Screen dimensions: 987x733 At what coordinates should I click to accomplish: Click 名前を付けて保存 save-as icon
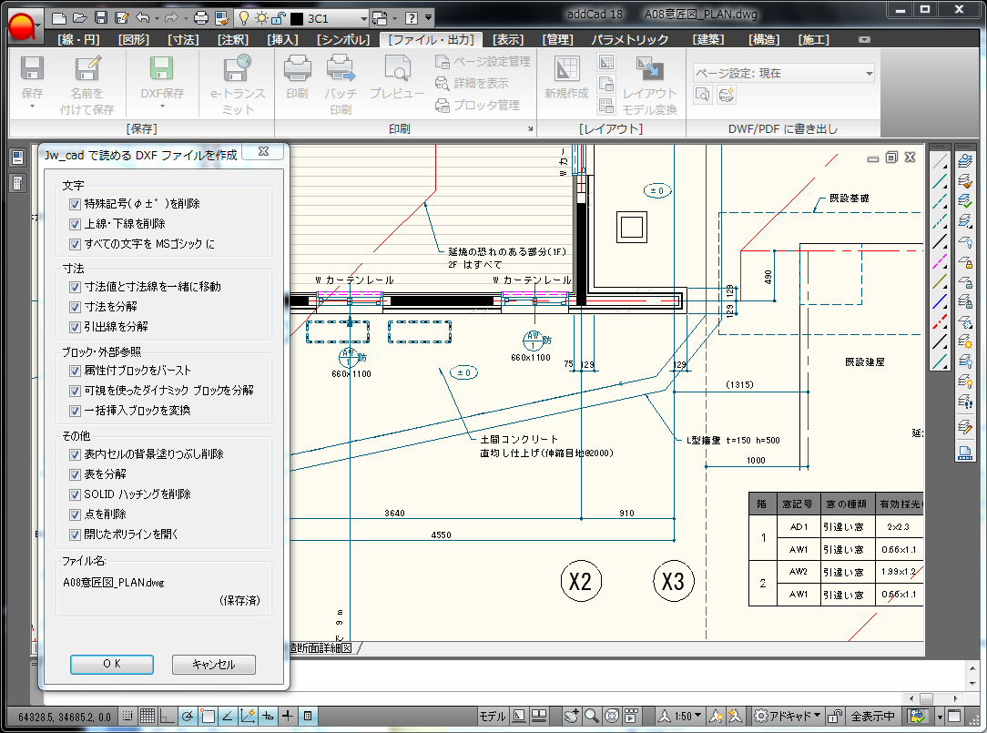(x=86, y=68)
